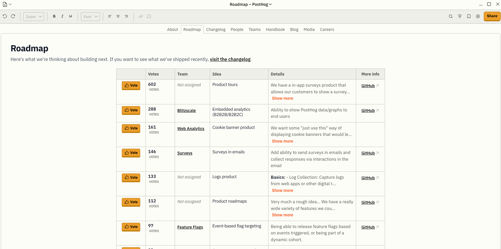Vote for Product tours
Image resolution: width=501 pixels, height=249 pixels.
click(131, 85)
